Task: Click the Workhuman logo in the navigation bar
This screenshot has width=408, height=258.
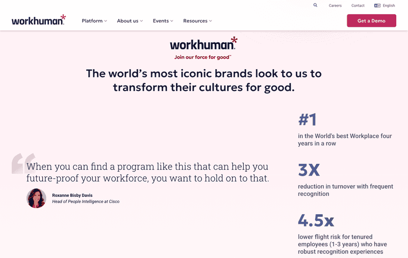Action: coord(39,20)
